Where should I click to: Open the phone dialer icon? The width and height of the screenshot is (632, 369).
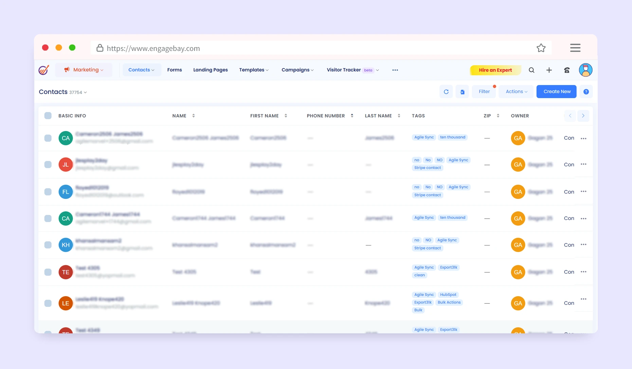coord(567,70)
